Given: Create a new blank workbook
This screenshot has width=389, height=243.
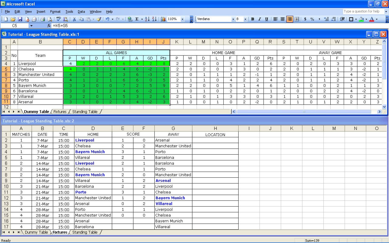Looking at the screenshot, I should click(6, 19).
